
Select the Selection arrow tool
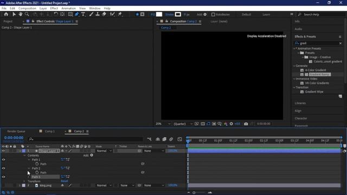[14, 15]
